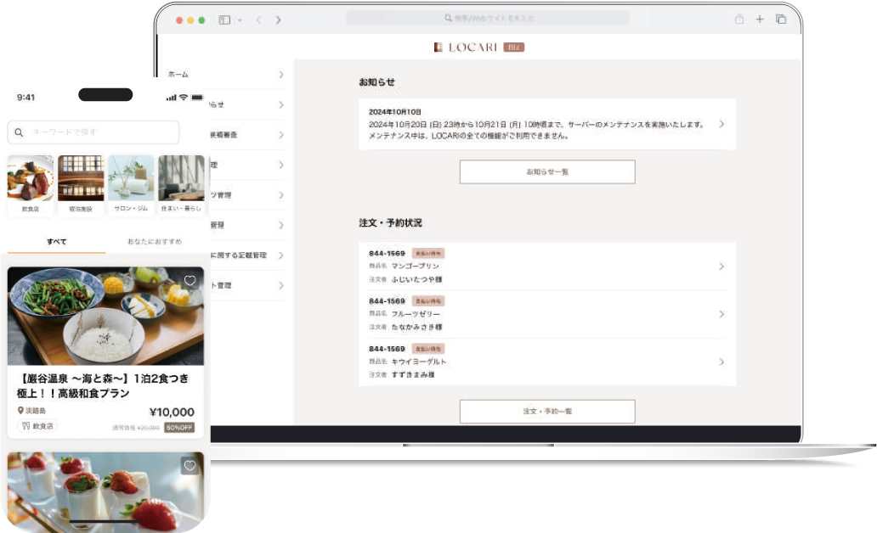The width and height of the screenshot is (877, 533).
Task: Toggle heart on the strawberry dessert card
Action: pyautogui.click(x=190, y=466)
